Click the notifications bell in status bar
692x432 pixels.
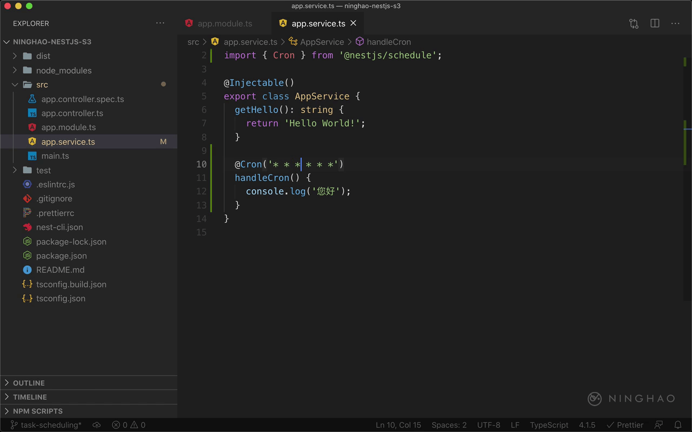[x=678, y=425]
